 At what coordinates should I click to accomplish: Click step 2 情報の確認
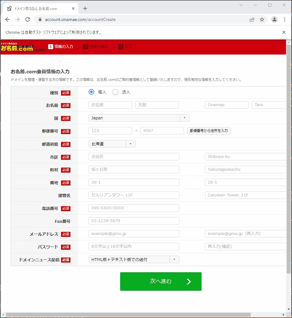(x=96, y=47)
